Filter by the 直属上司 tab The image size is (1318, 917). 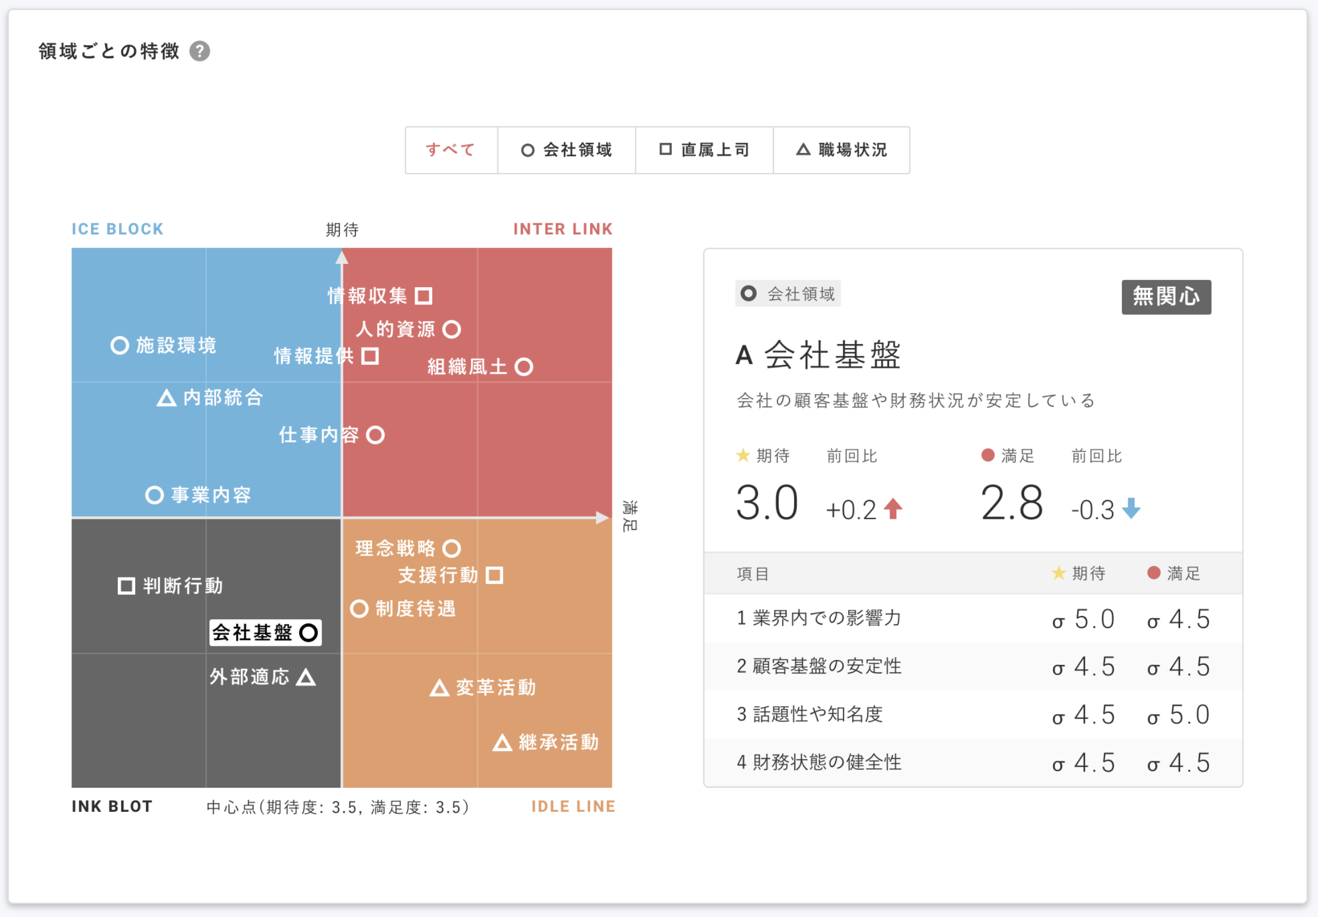pyautogui.click(x=704, y=150)
